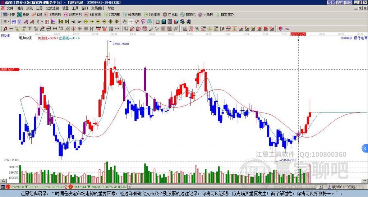Image resolution: width=368 pixels, height=197 pixels.
Task: Open the 江恩 menu
Action: coord(39,8)
